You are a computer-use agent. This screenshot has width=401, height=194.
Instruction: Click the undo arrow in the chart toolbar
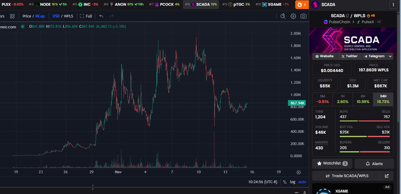(x=101, y=16)
